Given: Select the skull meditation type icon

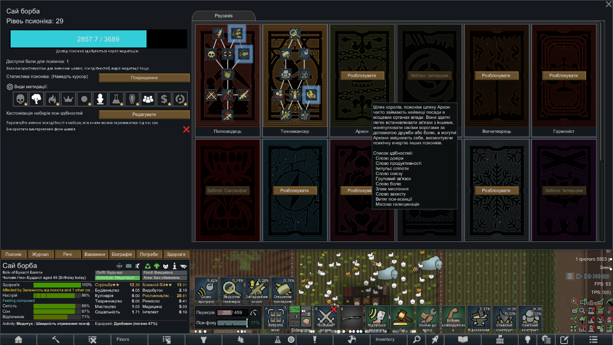Looking at the screenshot, I should coord(20,99).
